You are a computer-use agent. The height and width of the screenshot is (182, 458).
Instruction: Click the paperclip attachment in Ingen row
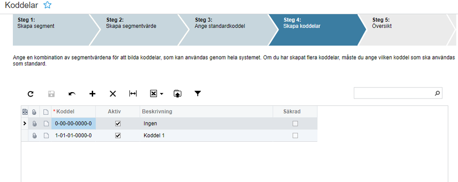coord(34,124)
